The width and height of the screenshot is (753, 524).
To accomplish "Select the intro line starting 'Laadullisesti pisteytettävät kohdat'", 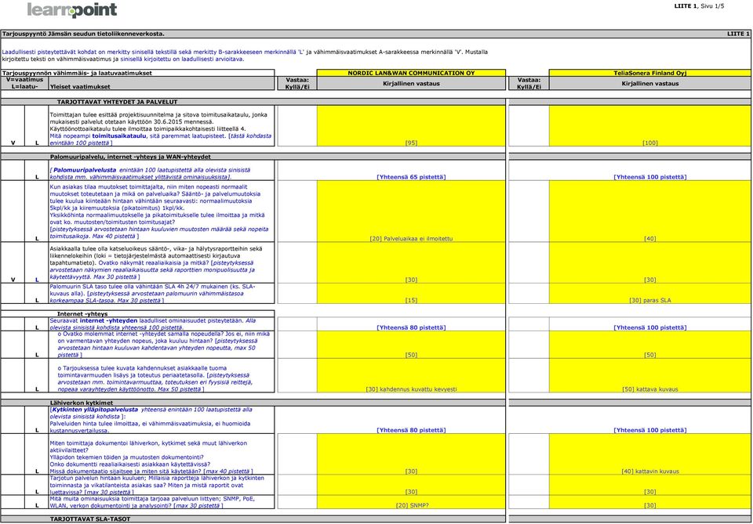I will [245, 52].
